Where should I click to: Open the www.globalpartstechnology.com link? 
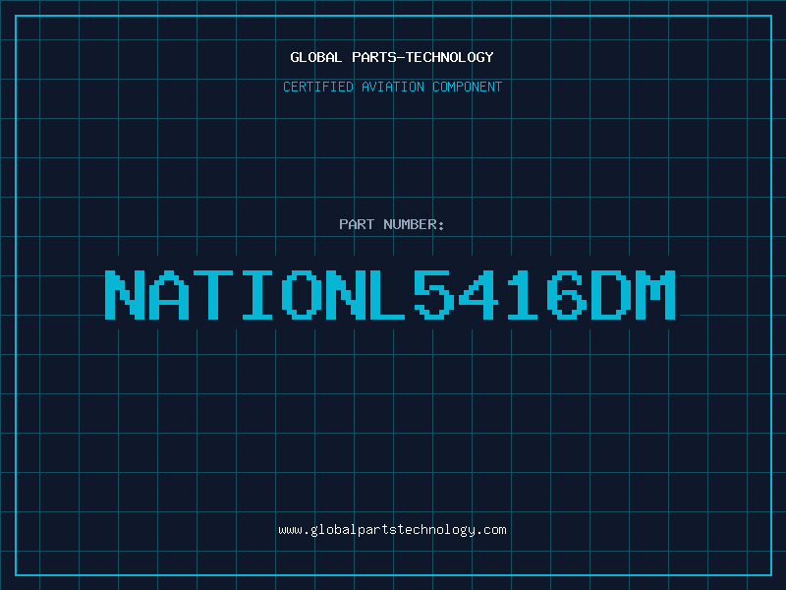392,530
